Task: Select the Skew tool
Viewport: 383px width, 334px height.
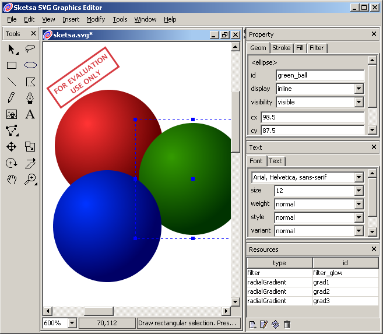Action: tap(30, 163)
